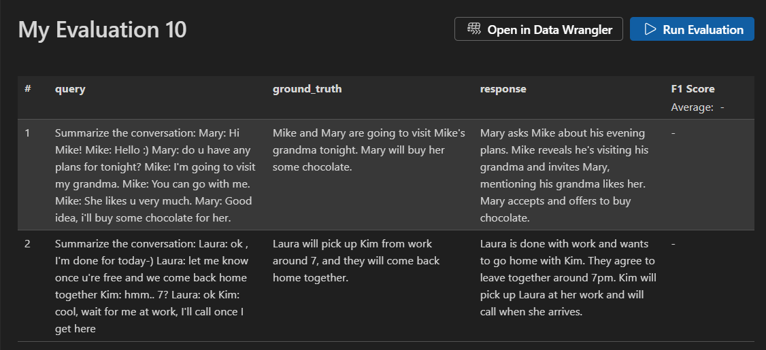The height and width of the screenshot is (350, 766).
Task: Select row number 1
Action: (x=27, y=133)
